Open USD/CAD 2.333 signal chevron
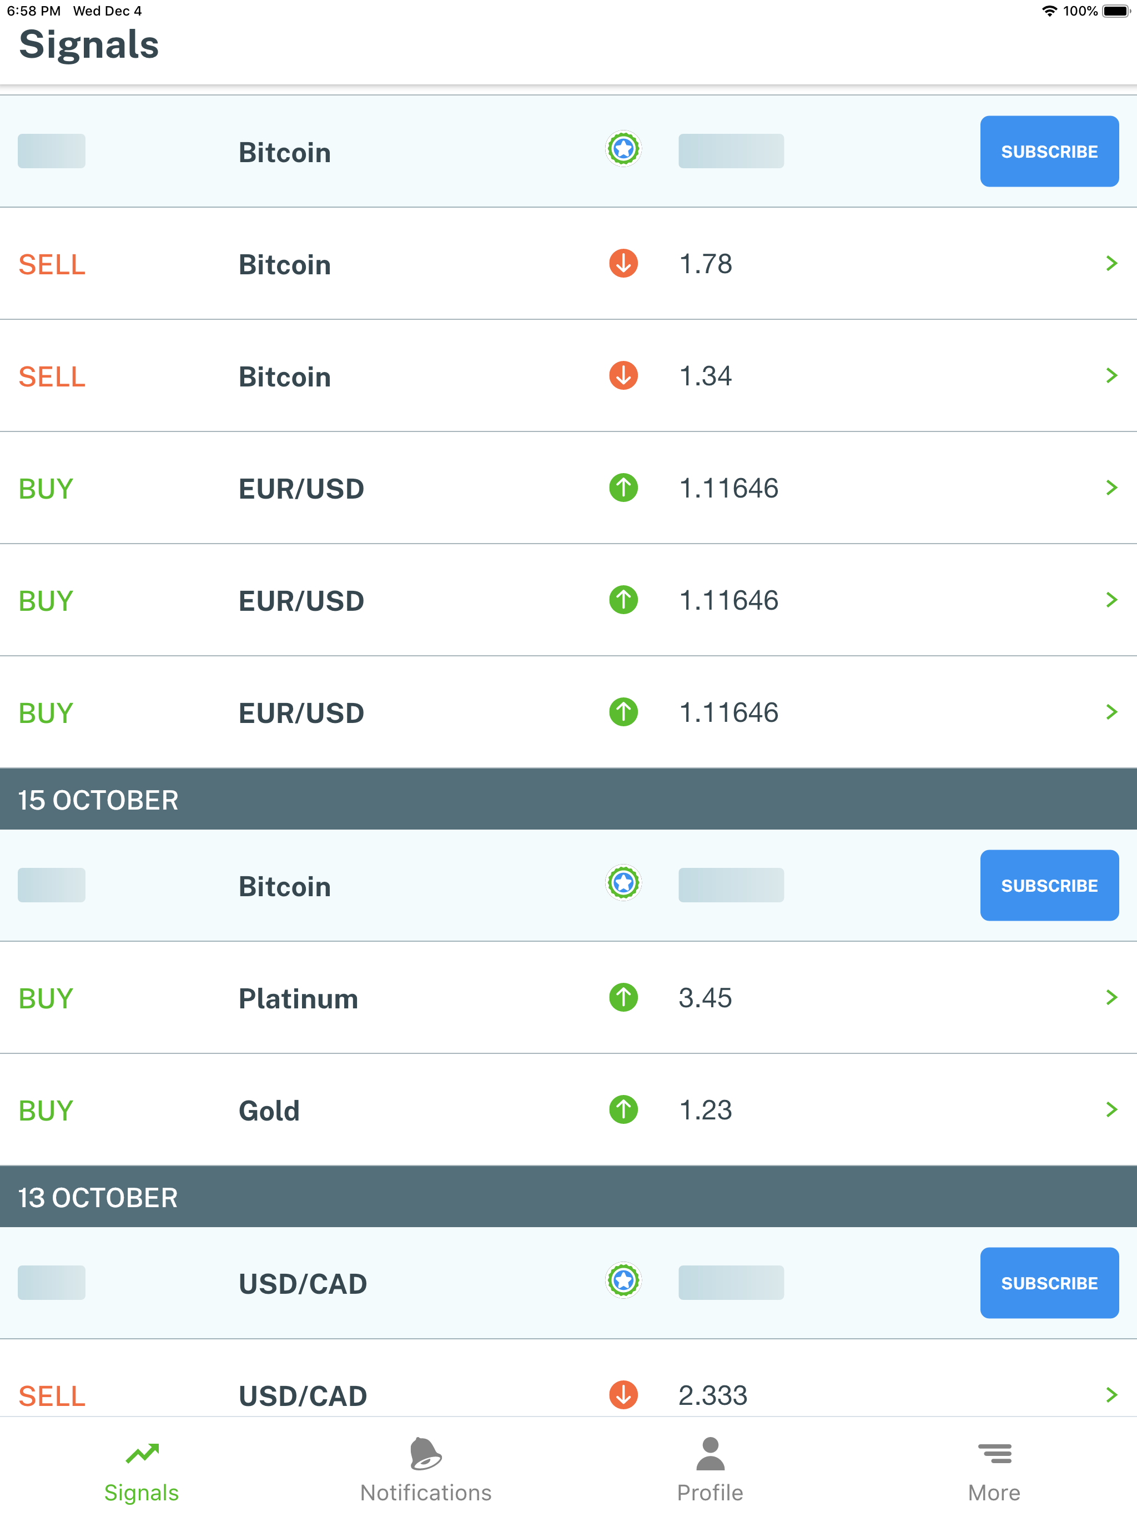1137x1517 pixels. coord(1111,1395)
